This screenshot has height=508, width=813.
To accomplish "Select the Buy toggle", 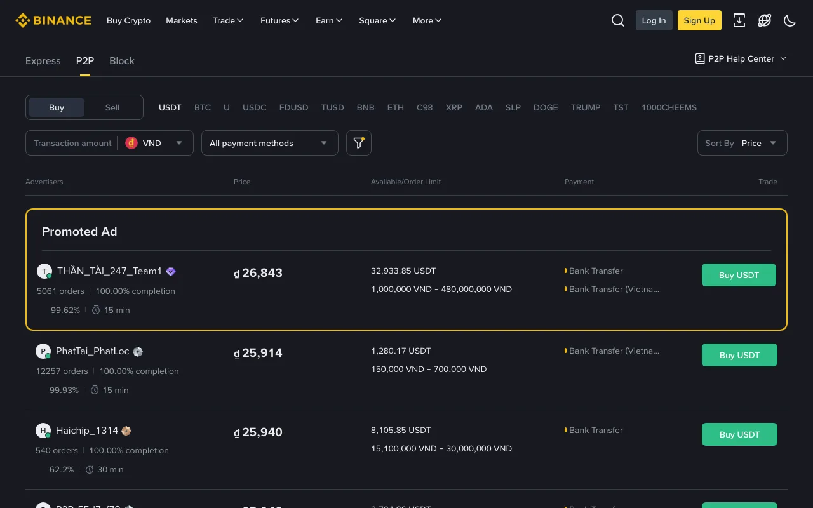I will [x=57, y=107].
